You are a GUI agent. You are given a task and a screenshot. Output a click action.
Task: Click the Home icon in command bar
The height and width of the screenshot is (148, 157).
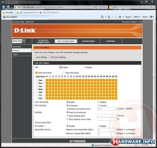click(x=102, y=17)
